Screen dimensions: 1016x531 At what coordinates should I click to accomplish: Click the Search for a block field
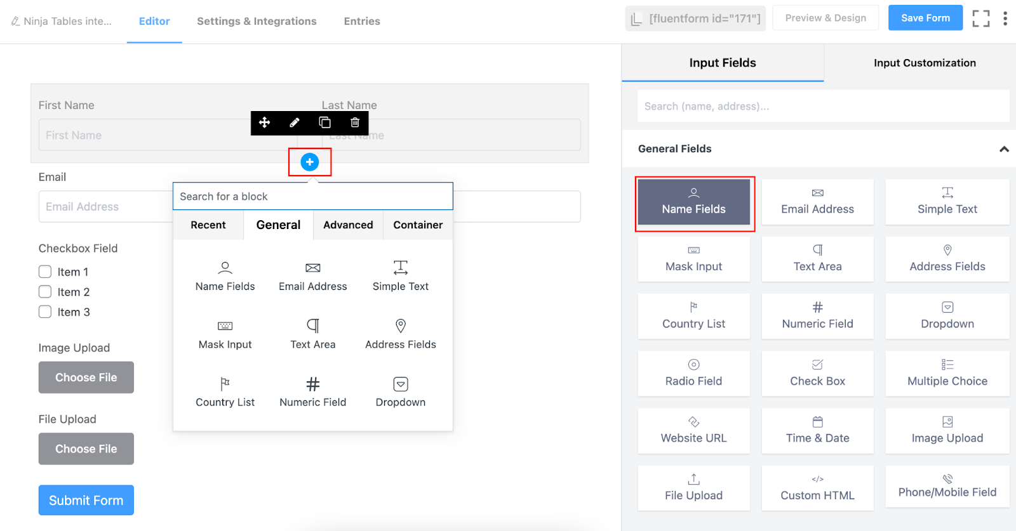click(x=312, y=197)
